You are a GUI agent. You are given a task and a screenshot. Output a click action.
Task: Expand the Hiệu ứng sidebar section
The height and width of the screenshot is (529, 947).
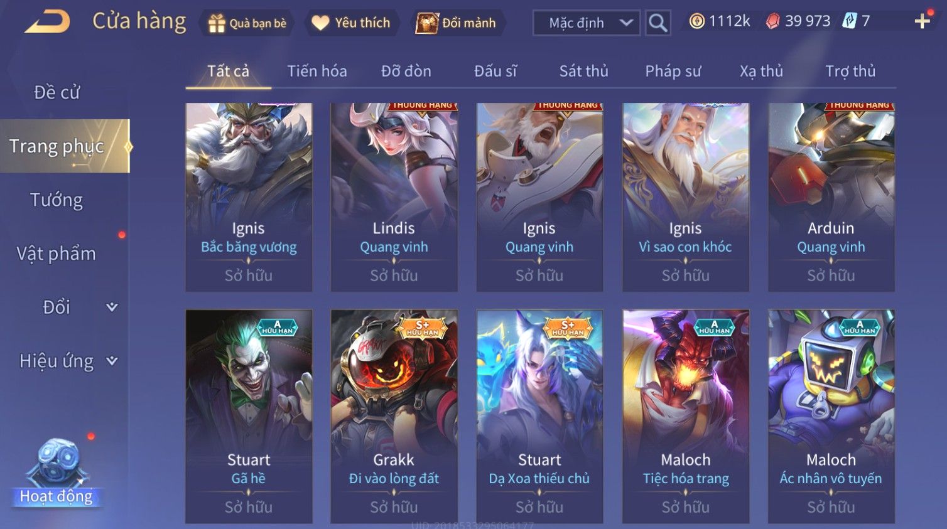pyautogui.click(x=65, y=361)
